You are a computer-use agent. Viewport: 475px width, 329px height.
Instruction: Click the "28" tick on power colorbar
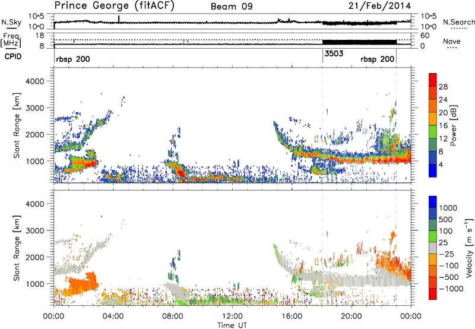(443, 87)
